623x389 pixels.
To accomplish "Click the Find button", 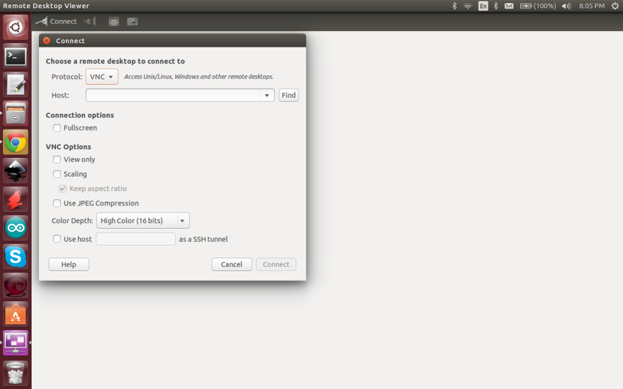I will coord(288,95).
